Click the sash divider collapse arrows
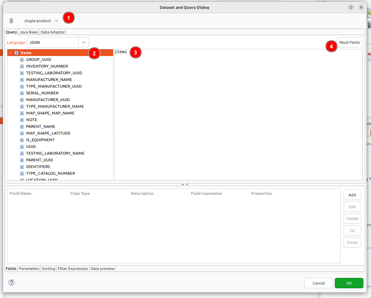Screen dimensions: 371x298 (185, 184)
